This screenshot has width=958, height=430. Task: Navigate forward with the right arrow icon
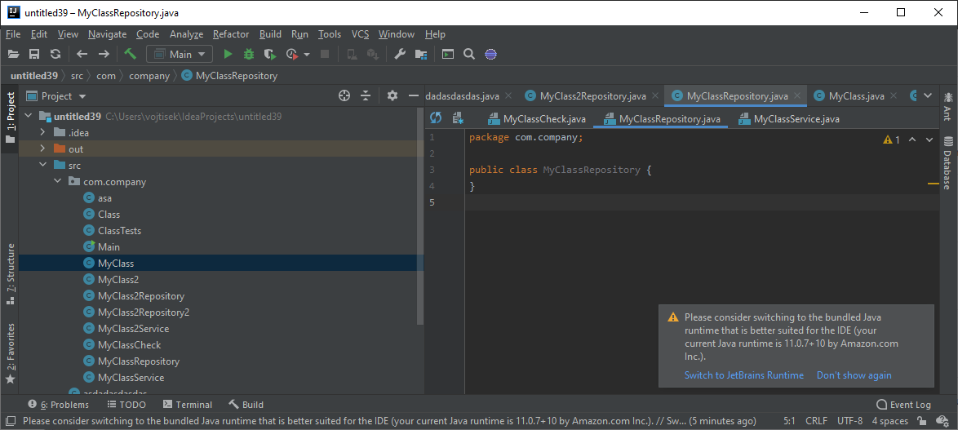pyautogui.click(x=104, y=55)
